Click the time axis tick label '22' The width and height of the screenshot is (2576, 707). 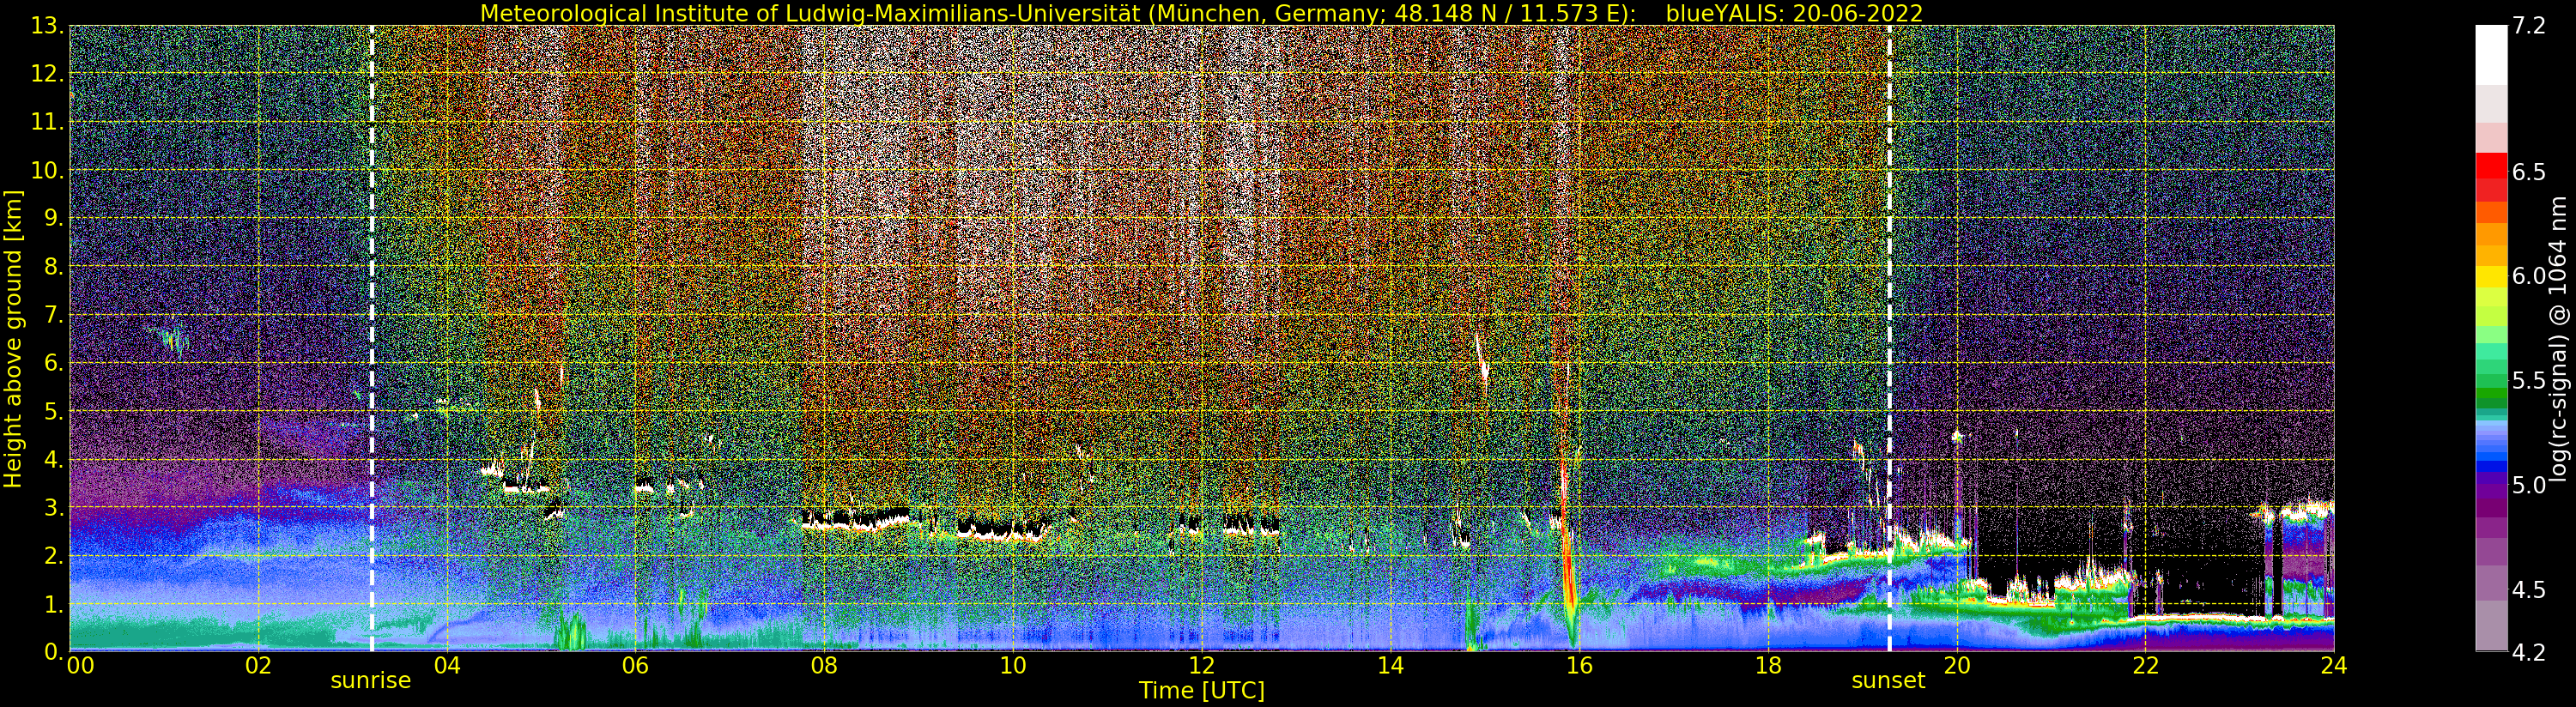2145,666
